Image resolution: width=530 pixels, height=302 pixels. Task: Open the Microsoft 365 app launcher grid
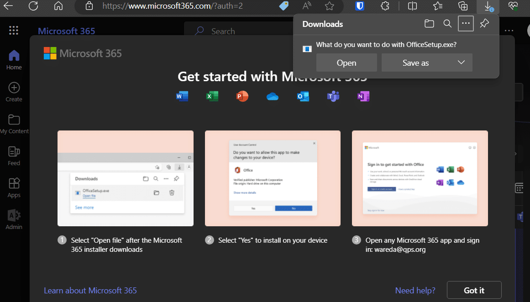click(x=14, y=31)
